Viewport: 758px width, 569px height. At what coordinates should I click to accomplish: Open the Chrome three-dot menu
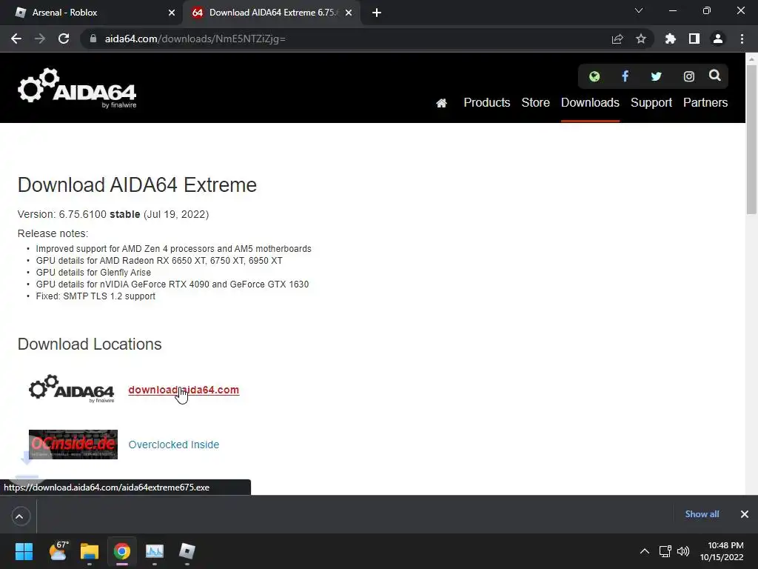pos(742,39)
